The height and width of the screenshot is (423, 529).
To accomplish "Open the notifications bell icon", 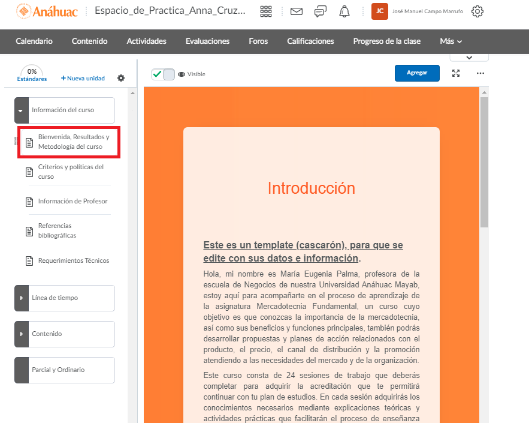I will [344, 11].
